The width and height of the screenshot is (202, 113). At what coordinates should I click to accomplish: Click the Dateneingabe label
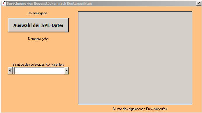coord(37,13)
